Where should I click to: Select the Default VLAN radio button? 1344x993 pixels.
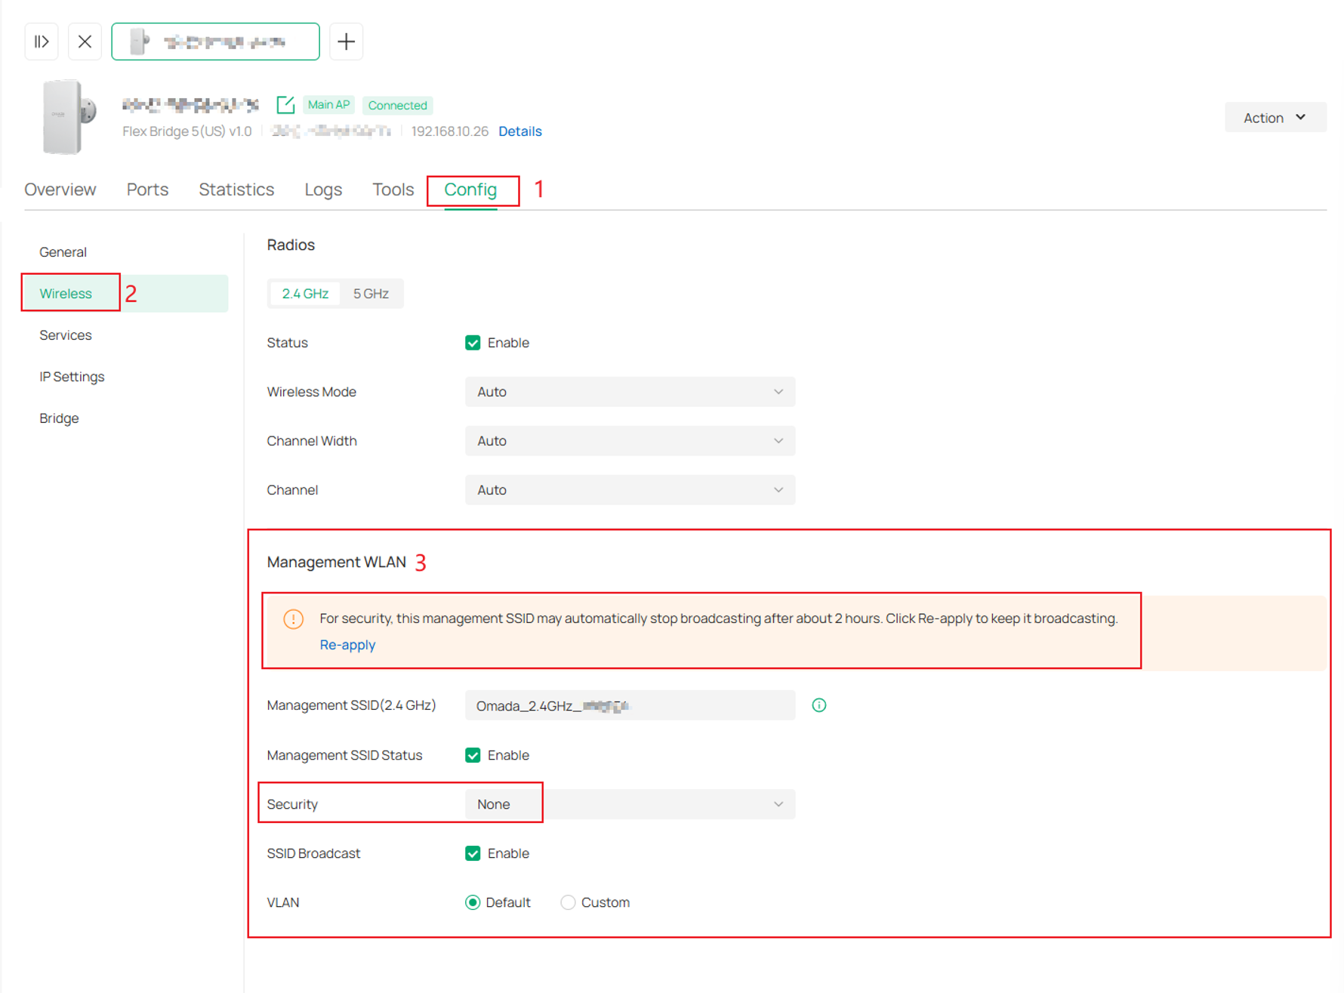tap(473, 902)
